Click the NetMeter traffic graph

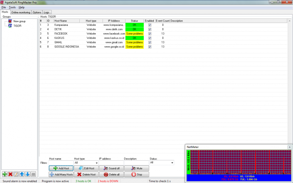(x=241, y=162)
